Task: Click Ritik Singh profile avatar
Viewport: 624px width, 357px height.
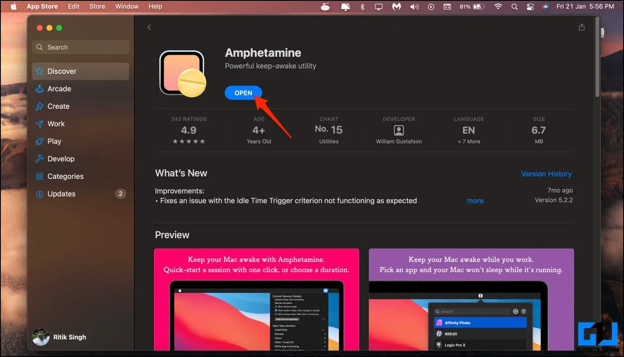Action: 41,337
